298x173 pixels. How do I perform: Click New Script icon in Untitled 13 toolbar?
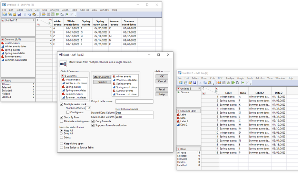click(x=10, y=14)
